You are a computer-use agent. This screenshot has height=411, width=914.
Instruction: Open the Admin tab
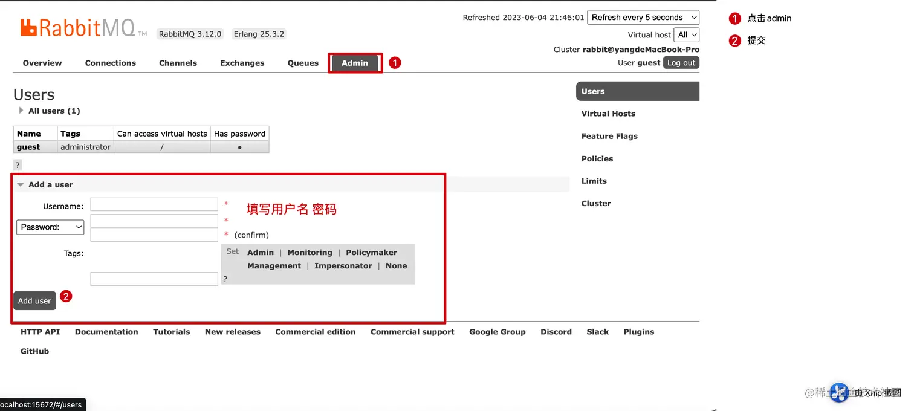[355, 63]
